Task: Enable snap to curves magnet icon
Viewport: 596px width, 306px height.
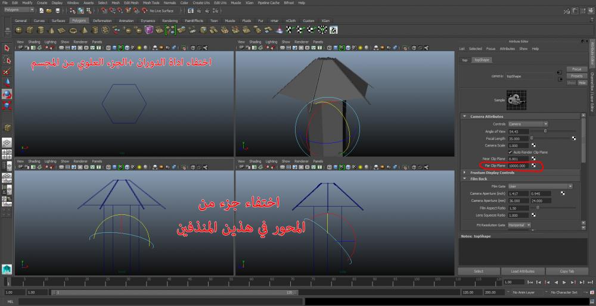Action: [113, 10]
